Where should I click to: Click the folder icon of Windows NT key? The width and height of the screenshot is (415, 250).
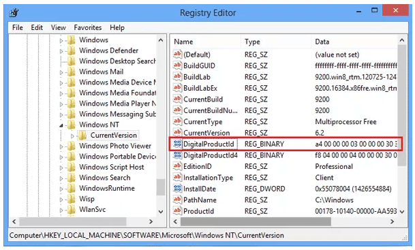coord(71,125)
